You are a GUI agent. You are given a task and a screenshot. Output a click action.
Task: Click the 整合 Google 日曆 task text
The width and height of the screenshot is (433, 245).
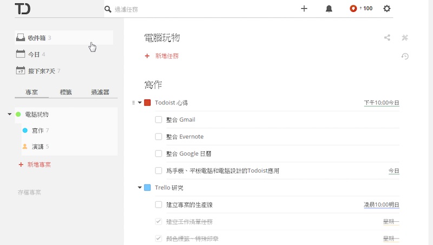point(188,154)
